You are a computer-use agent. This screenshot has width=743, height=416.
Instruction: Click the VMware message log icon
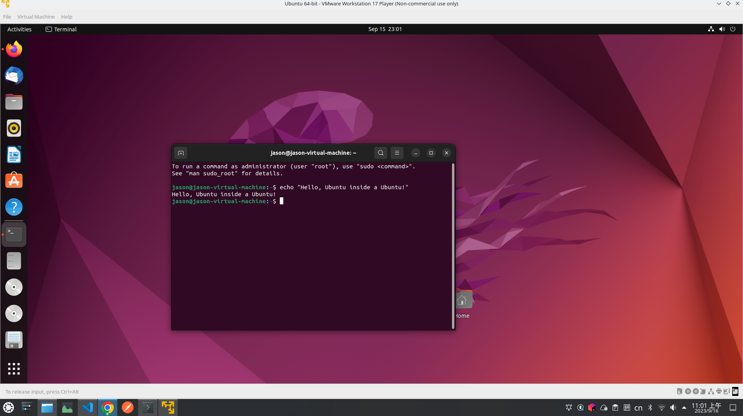tap(735, 391)
